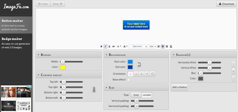This screenshot has height=112, width=238.
Task: Align text to the left
Action: tap(159, 47)
